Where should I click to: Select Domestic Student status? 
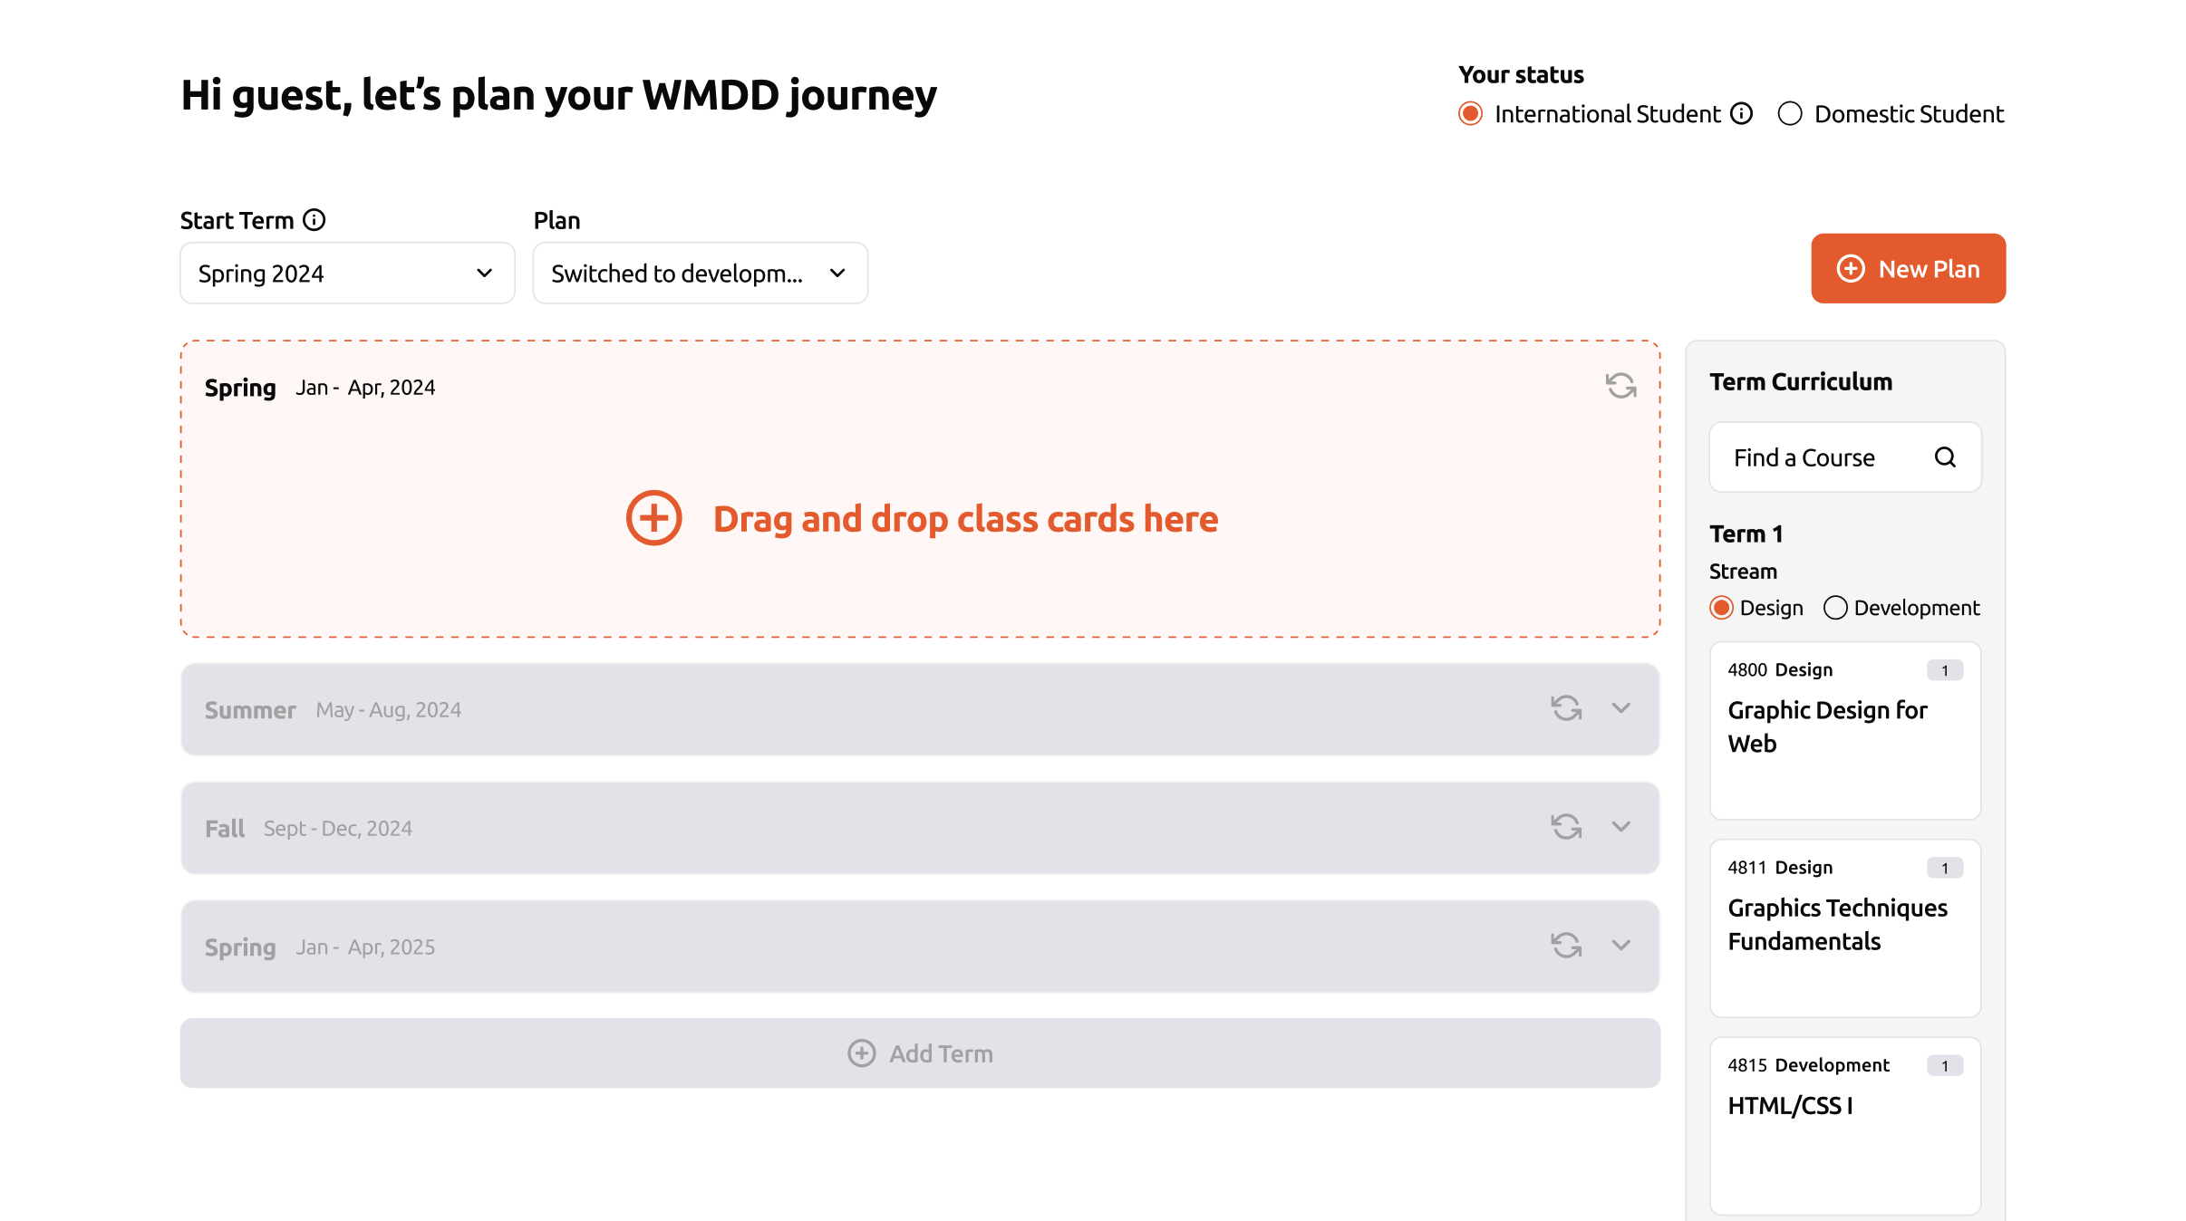(1790, 114)
